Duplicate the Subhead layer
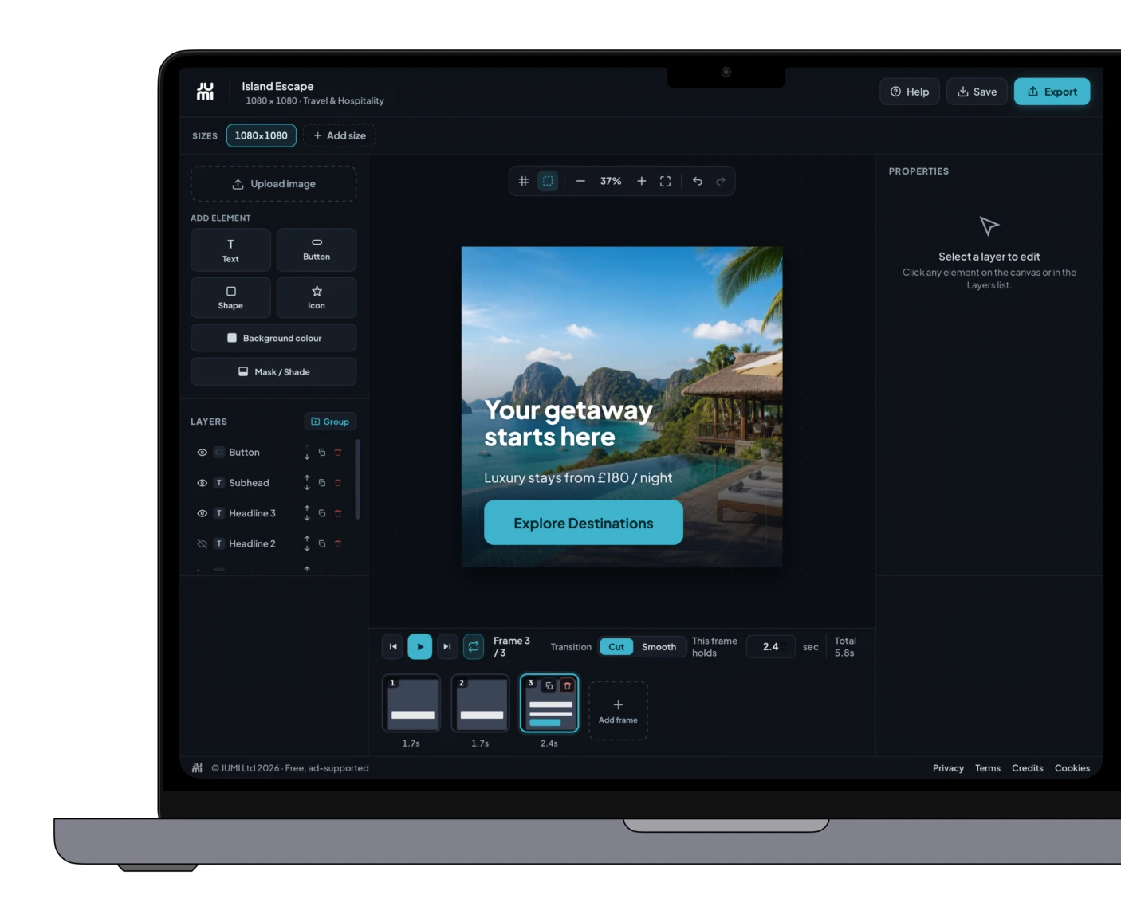The width and height of the screenshot is (1121, 922). (322, 483)
